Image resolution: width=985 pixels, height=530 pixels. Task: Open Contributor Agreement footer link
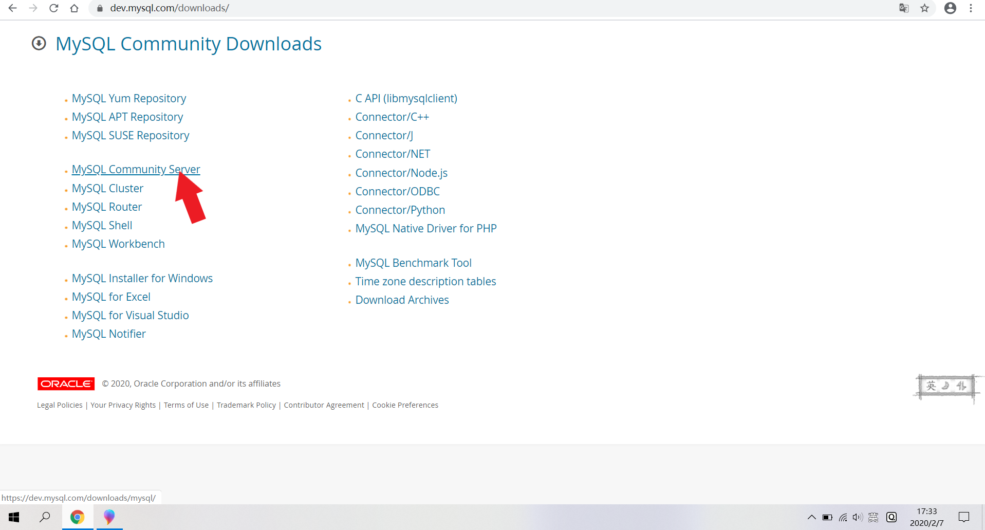pyautogui.click(x=324, y=405)
